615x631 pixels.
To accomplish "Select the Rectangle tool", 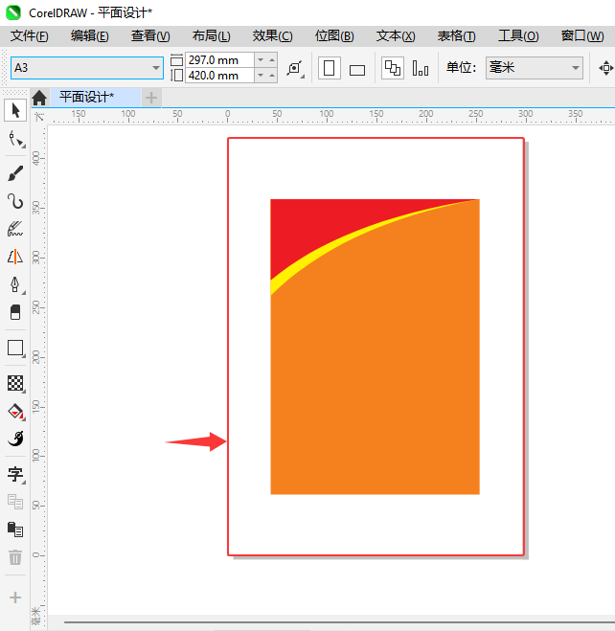I will coord(15,349).
